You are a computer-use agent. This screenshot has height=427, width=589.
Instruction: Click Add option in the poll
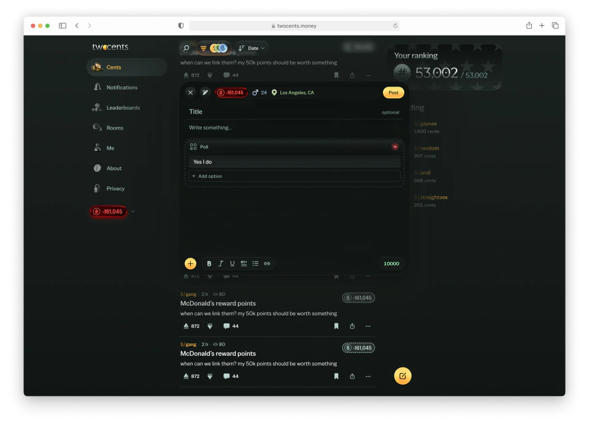[x=209, y=176]
